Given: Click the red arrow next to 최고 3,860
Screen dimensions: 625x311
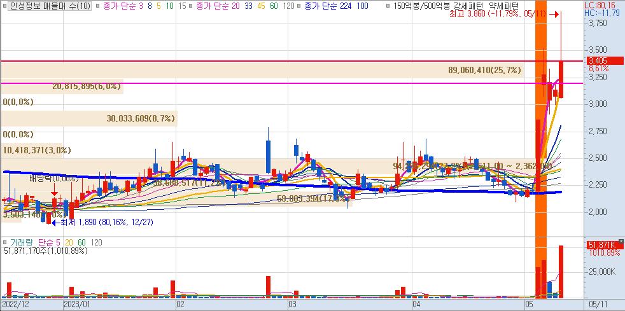Looking at the screenshot, I should [553, 15].
